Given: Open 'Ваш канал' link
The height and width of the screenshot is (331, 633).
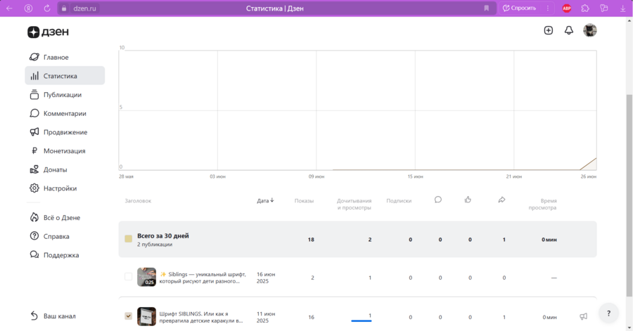Looking at the screenshot, I should 59,316.
